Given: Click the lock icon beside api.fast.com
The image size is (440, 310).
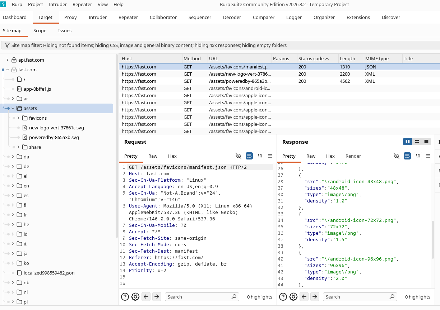Looking at the screenshot, I should pyautogui.click(x=14, y=60).
